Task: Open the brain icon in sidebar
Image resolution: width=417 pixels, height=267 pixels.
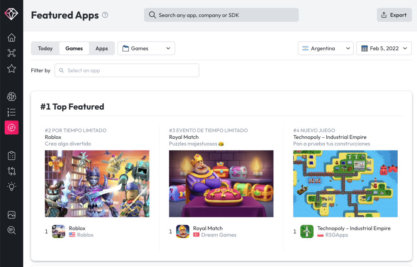Action: pyautogui.click(x=12, y=96)
